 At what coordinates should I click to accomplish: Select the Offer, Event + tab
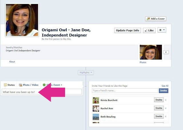(52, 85)
